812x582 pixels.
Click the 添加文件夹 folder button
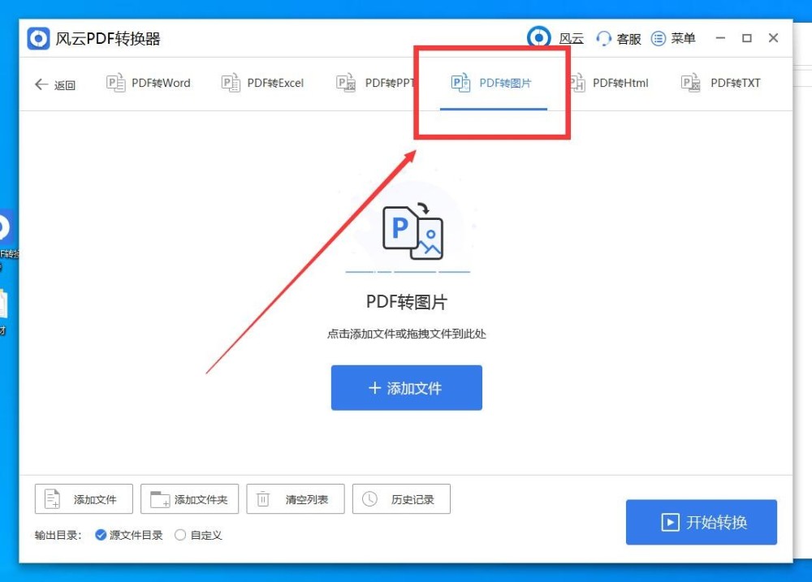189,499
